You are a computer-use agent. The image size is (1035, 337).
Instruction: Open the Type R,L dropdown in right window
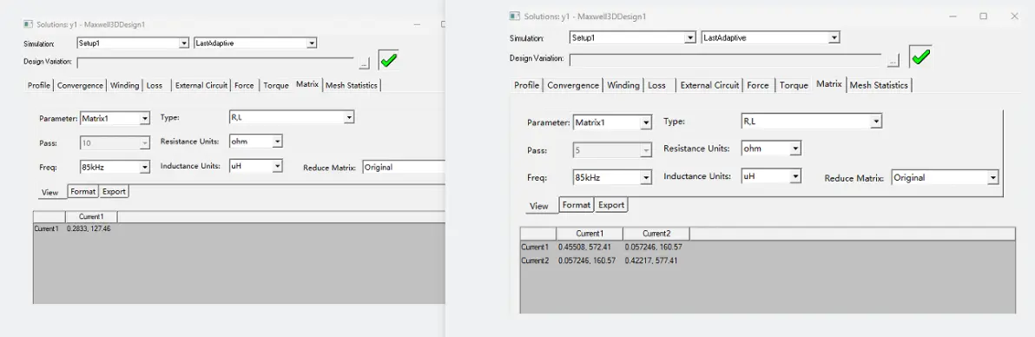coord(876,122)
